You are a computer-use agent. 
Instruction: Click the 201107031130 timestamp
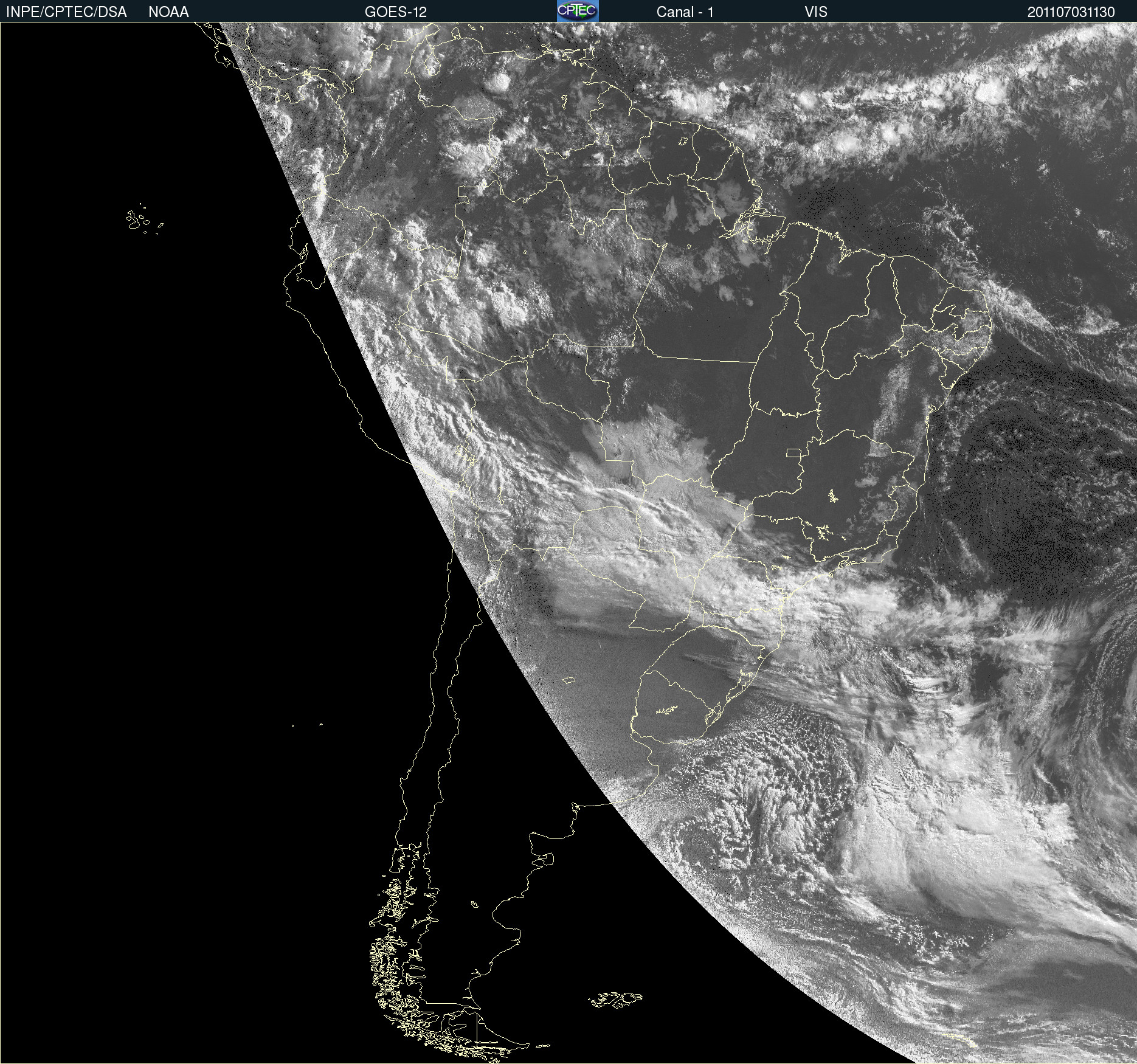[x=1071, y=12]
